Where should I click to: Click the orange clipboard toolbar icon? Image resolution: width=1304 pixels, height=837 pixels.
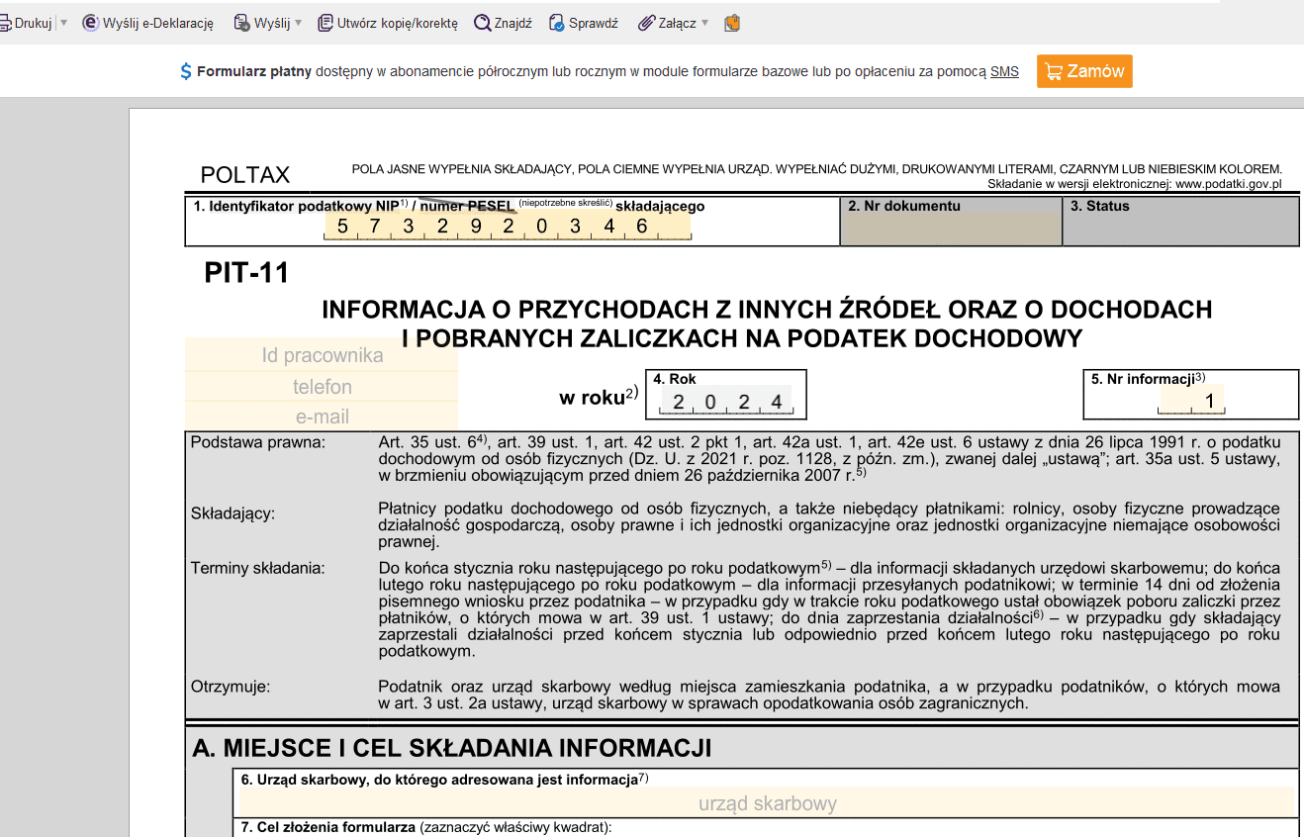coord(732,23)
